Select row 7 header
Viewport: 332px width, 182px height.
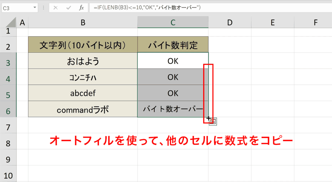tap(8, 125)
